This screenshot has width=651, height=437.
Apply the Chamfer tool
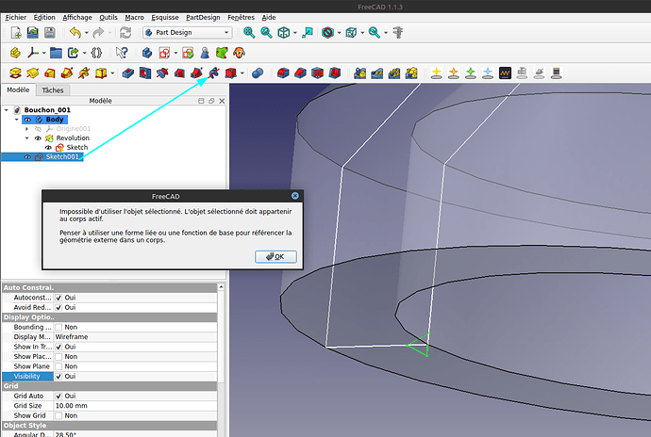300,73
